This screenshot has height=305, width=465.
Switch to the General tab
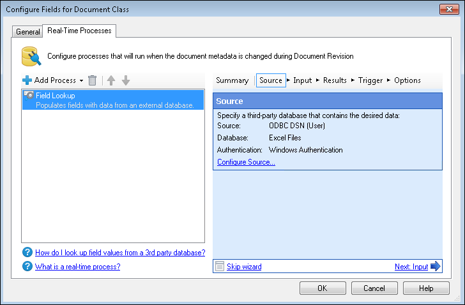tap(27, 31)
